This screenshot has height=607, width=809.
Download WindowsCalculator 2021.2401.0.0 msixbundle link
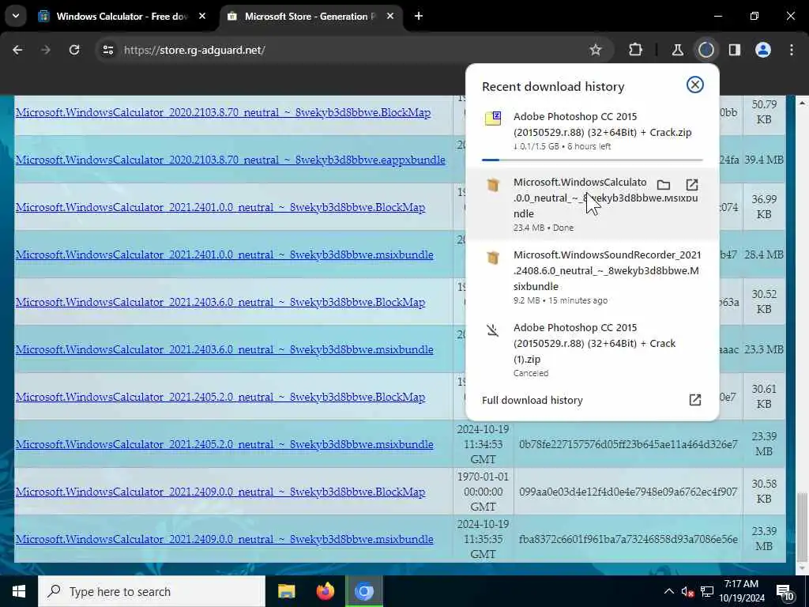click(x=224, y=255)
